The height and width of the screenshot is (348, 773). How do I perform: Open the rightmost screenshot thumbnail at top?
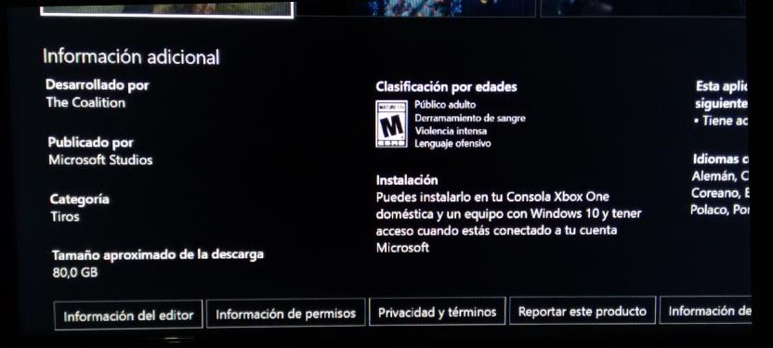coord(643,8)
